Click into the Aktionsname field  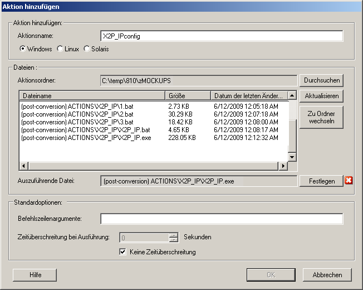(x=222, y=36)
